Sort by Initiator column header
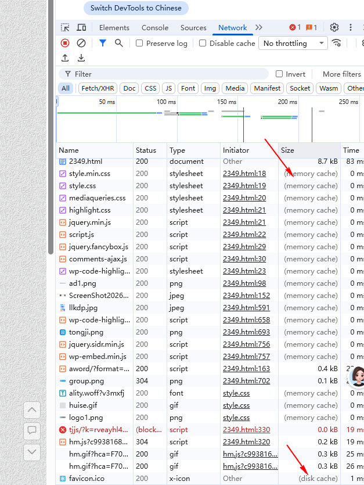364x485 pixels. click(249, 150)
